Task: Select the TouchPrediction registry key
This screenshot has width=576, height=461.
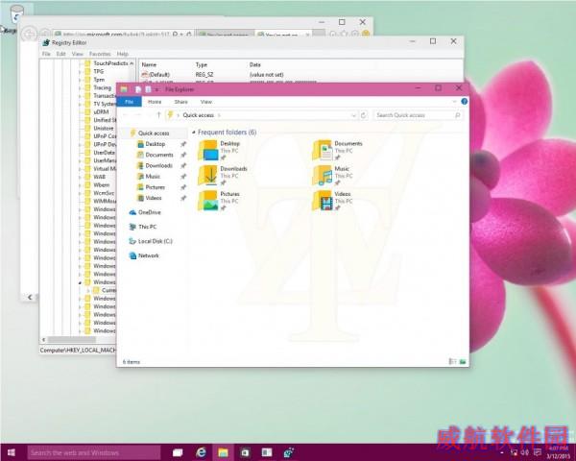Action: coord(110,63)
